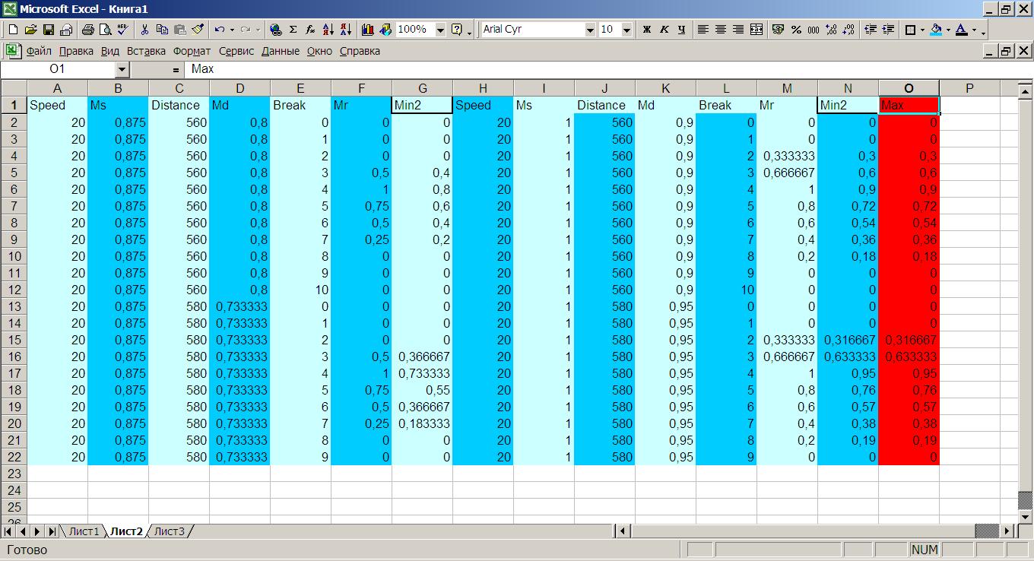This screenshot has width=1034, height=561.
Task: Open the Name Box dropdown arrow
Action: [x=122, y=69]
